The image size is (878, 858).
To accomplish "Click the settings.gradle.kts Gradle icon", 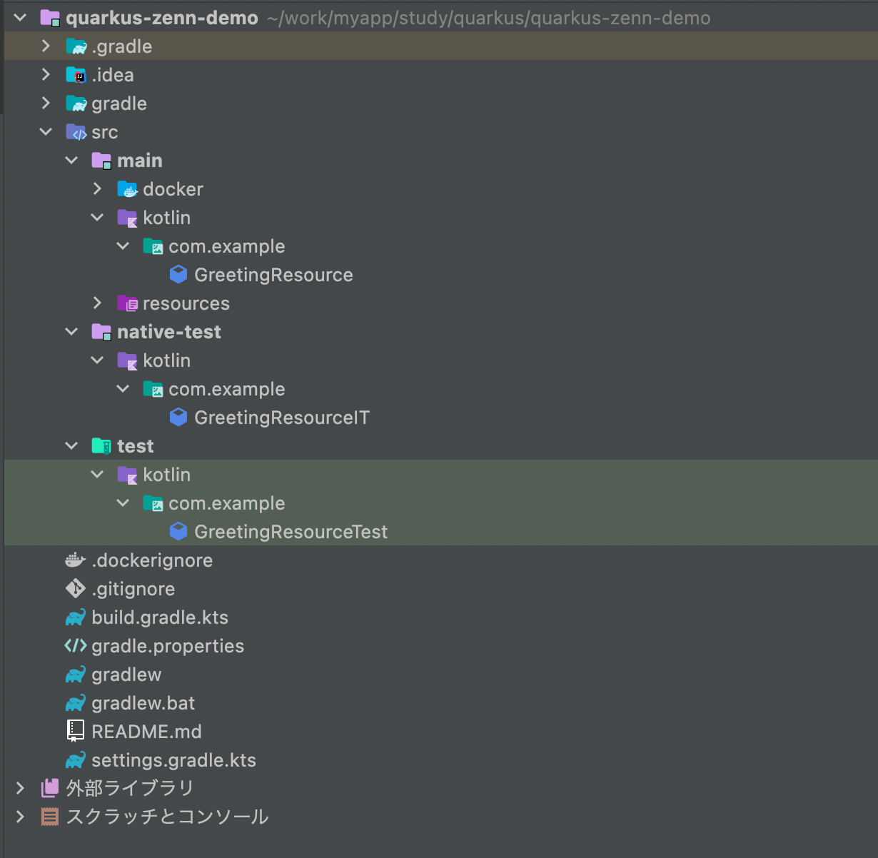I will point(76,760).
